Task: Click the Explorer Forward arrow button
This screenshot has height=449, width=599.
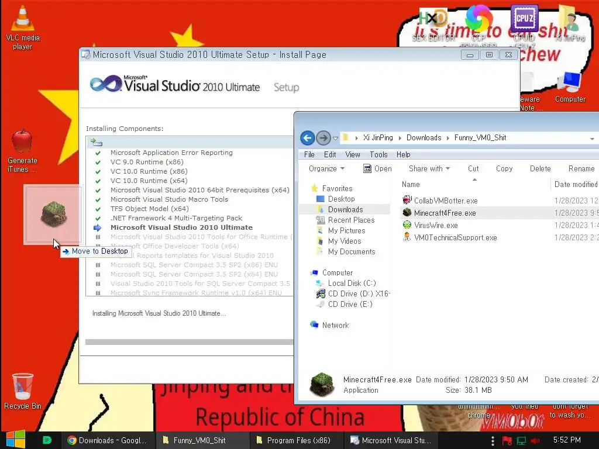Action: [x=323, y=138]
